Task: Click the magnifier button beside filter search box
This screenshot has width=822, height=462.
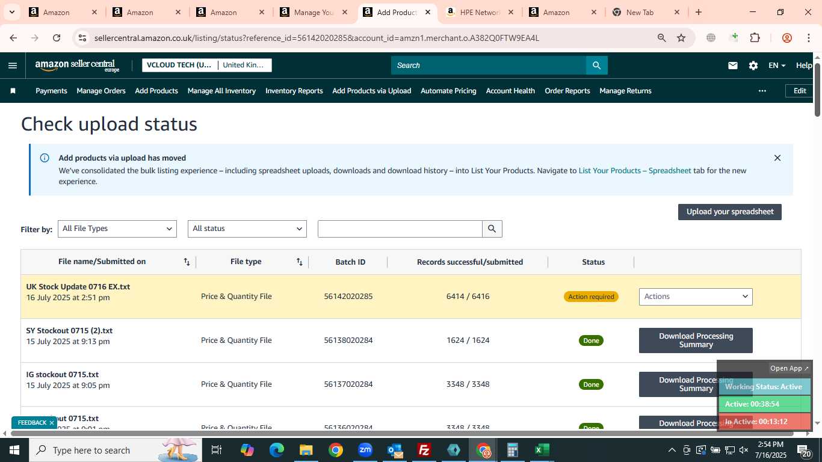Action: pos(492,229)
